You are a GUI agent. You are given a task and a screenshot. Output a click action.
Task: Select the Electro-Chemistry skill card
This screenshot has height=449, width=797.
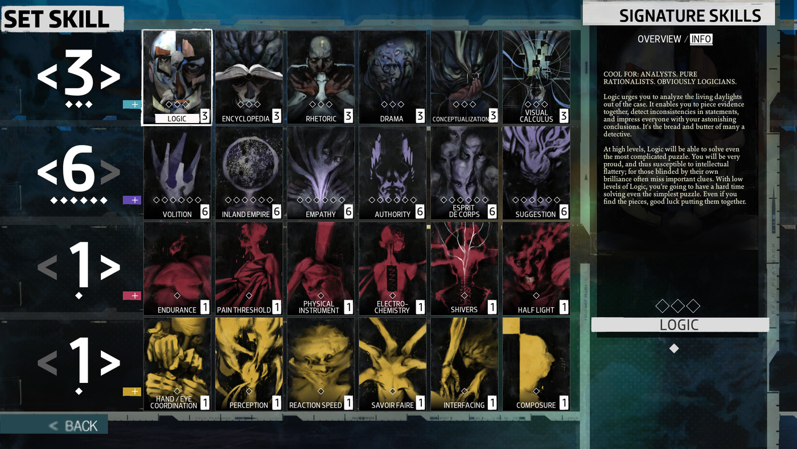392,269
